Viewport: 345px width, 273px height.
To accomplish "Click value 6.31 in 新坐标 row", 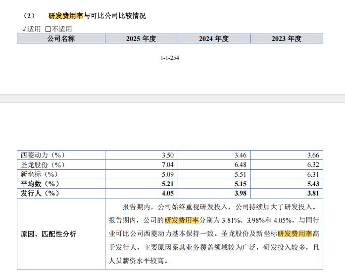I will [313, 174].
